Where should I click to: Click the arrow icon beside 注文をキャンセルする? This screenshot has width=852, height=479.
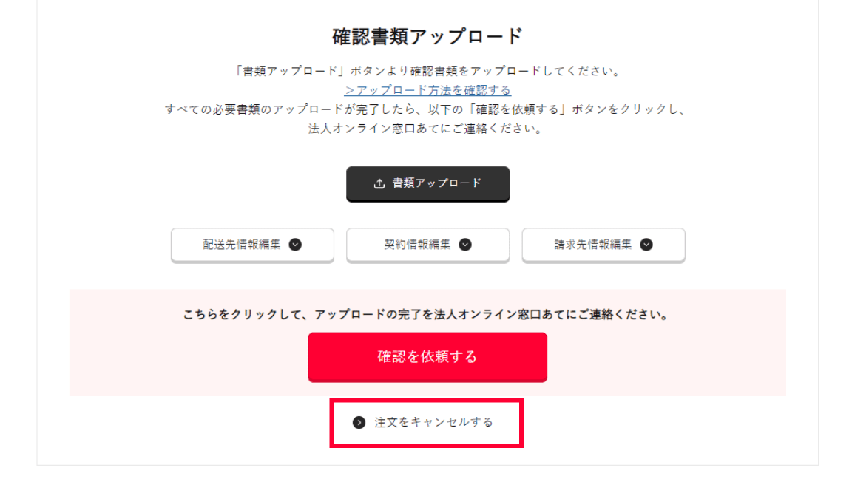point(359,423)
